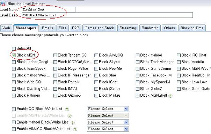The width and height of the screenshot is (211, 134).
Task: Tick Block Globe7 checkbox
Action: pyautogui.click(x=137, y=89)
